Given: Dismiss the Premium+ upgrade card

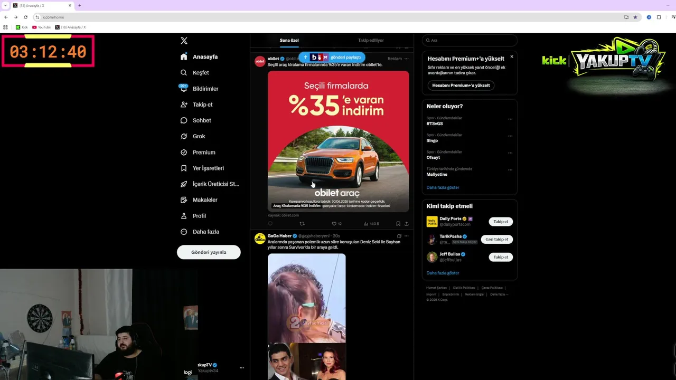Looking at the screenshot, I should click(511, 56).
